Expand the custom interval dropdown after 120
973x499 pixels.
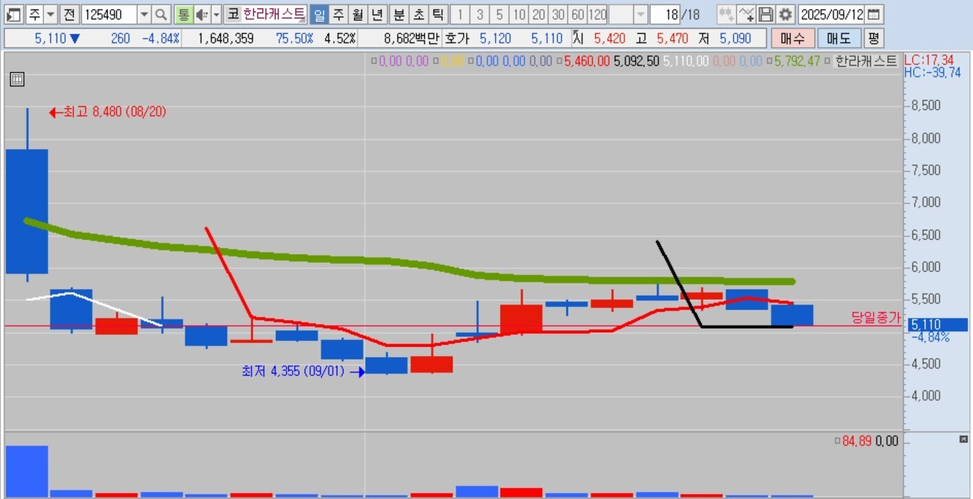[641, 14]
